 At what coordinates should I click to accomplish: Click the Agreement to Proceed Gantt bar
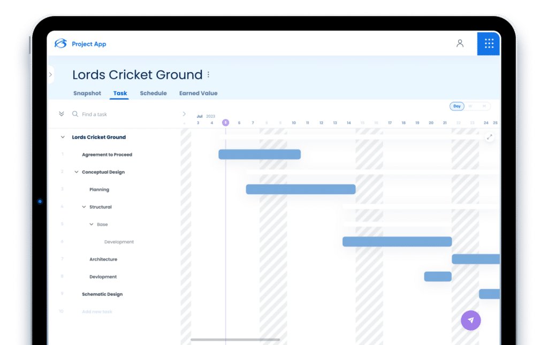(x=260, y=155)
